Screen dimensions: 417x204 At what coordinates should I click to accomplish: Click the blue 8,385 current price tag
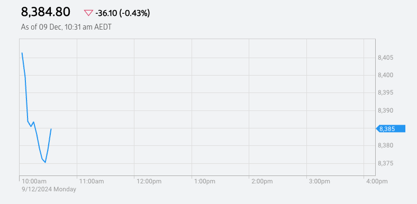391,129
